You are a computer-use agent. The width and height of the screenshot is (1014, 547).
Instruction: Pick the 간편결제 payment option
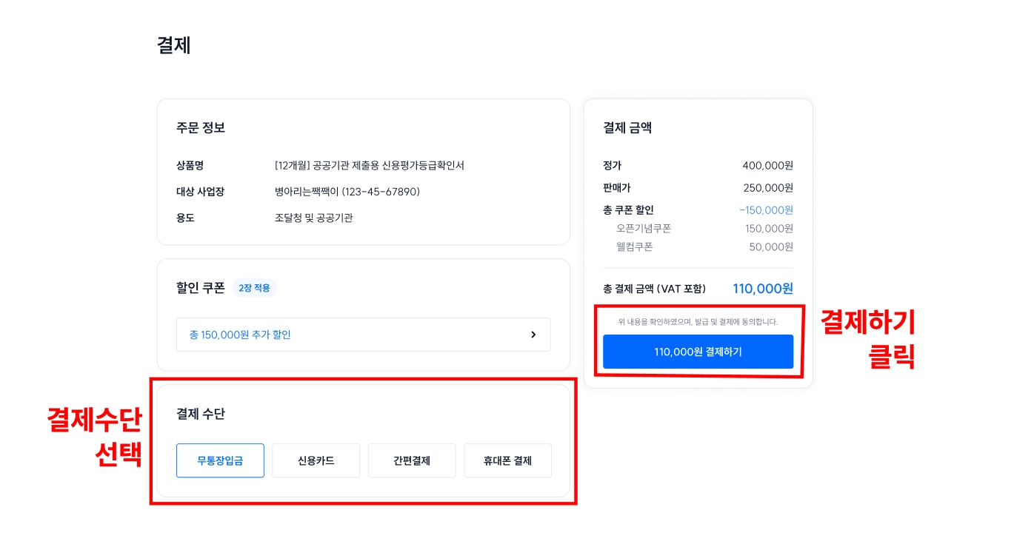(x=412, y=460)
